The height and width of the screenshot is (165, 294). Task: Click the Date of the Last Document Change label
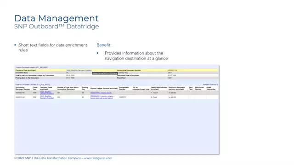click(x=35, y=75)
